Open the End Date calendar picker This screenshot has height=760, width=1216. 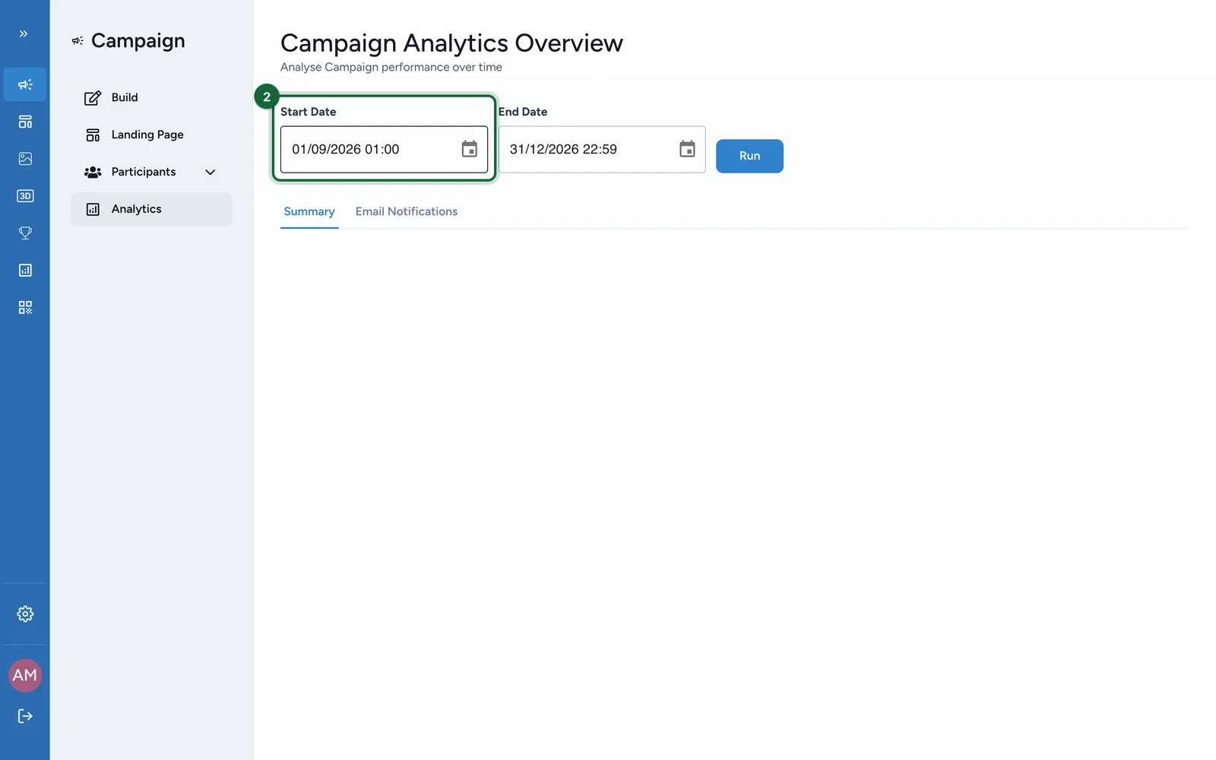click(687, 149)
